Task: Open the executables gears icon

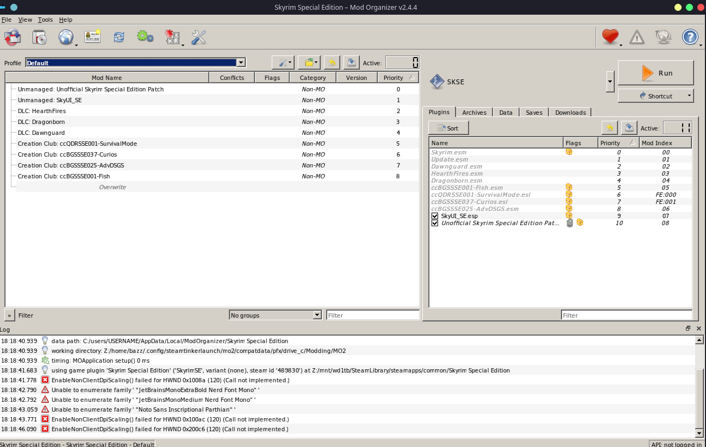Action: 145,37
